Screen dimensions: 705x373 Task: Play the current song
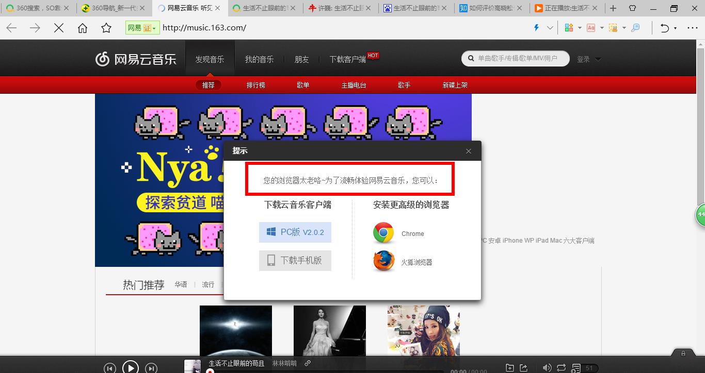(x=131, y=367)
